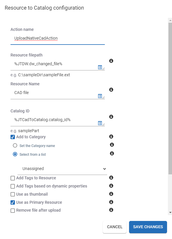Image resolution: width=172 pixels, height=239 pixels.
Task: Open variable picker icon for Catalog ID
Action: click(x=100, y=123)
